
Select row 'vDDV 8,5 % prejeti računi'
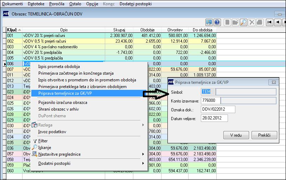(63, 41)
